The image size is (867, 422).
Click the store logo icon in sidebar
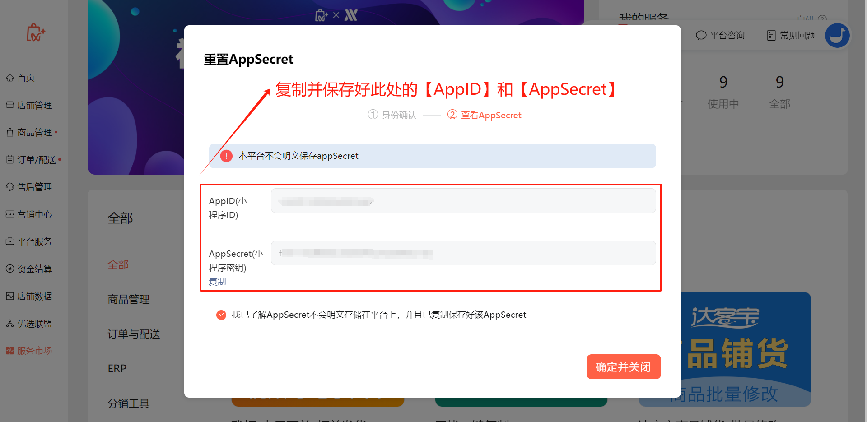click(x=36, y=32)
